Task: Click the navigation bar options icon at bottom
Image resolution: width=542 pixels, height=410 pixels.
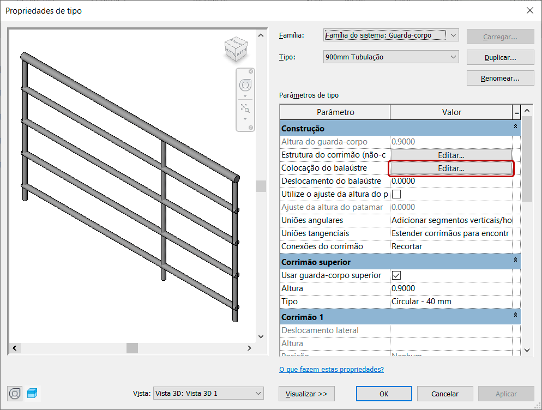Action: 251,127
